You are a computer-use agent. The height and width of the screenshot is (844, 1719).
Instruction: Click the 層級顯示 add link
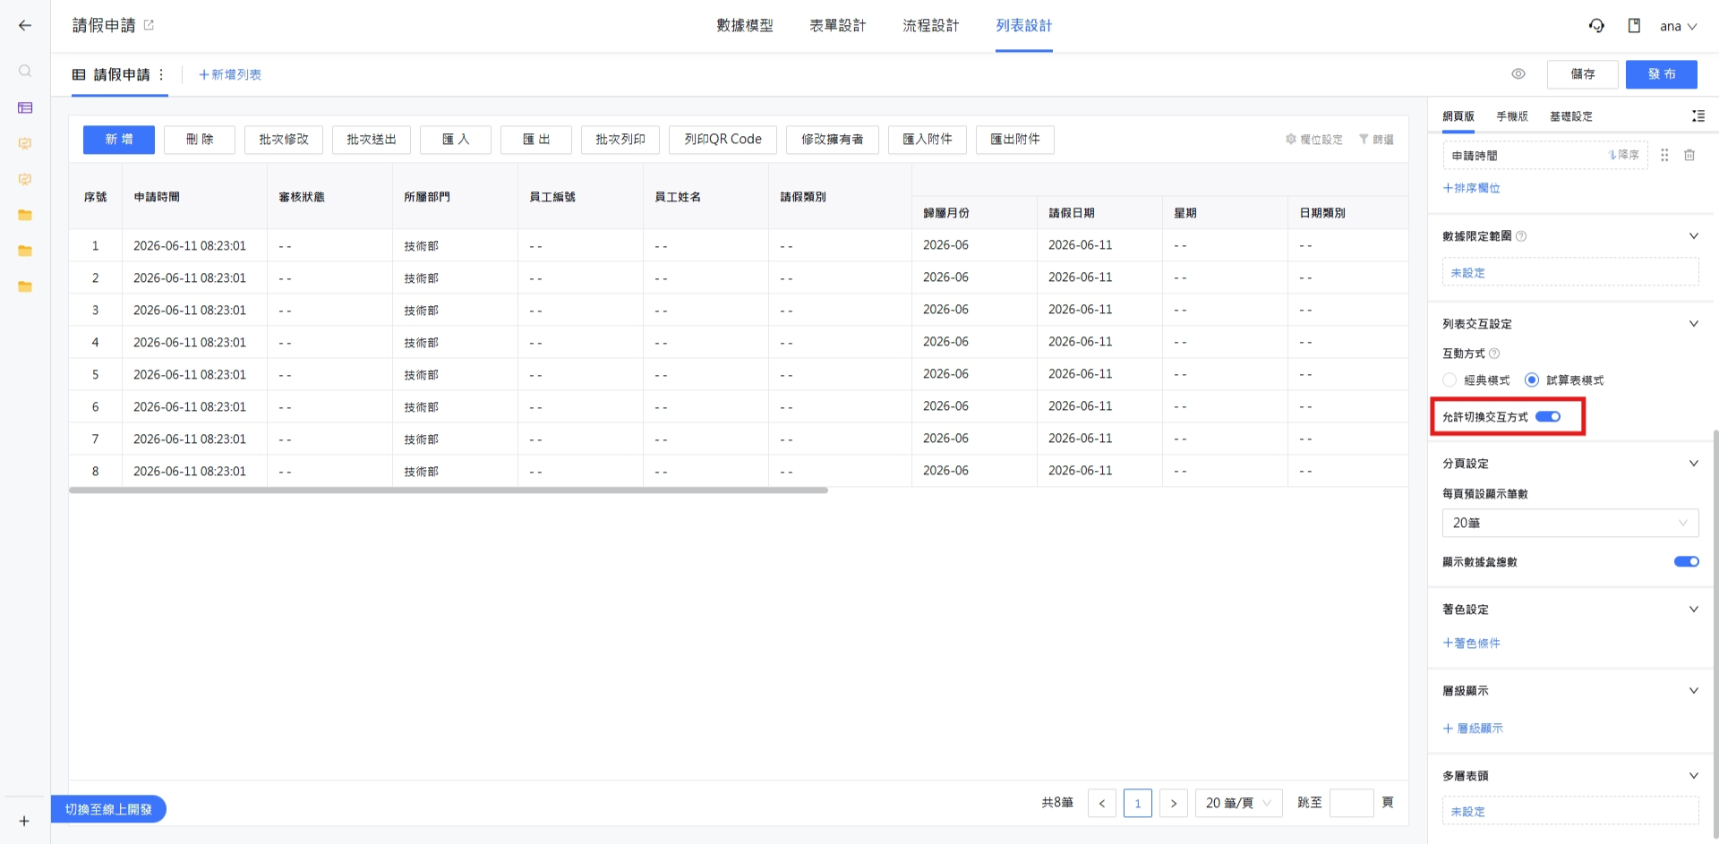(x=1473, y=729)
